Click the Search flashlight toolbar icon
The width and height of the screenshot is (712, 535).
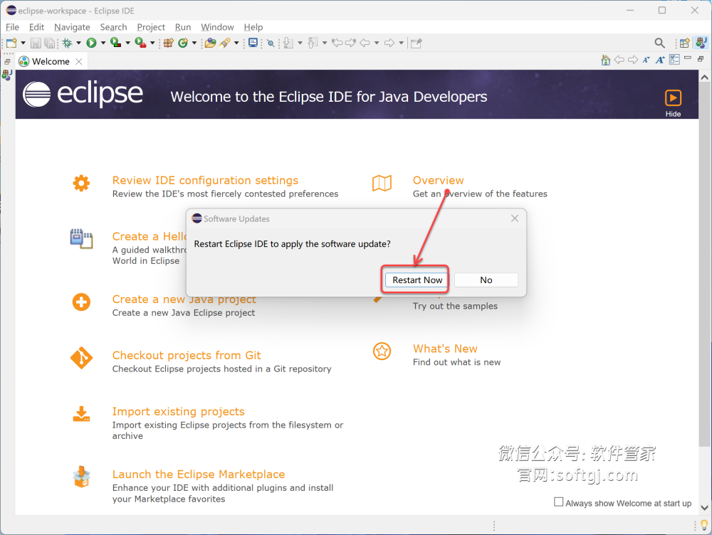(x=225, y=43)
